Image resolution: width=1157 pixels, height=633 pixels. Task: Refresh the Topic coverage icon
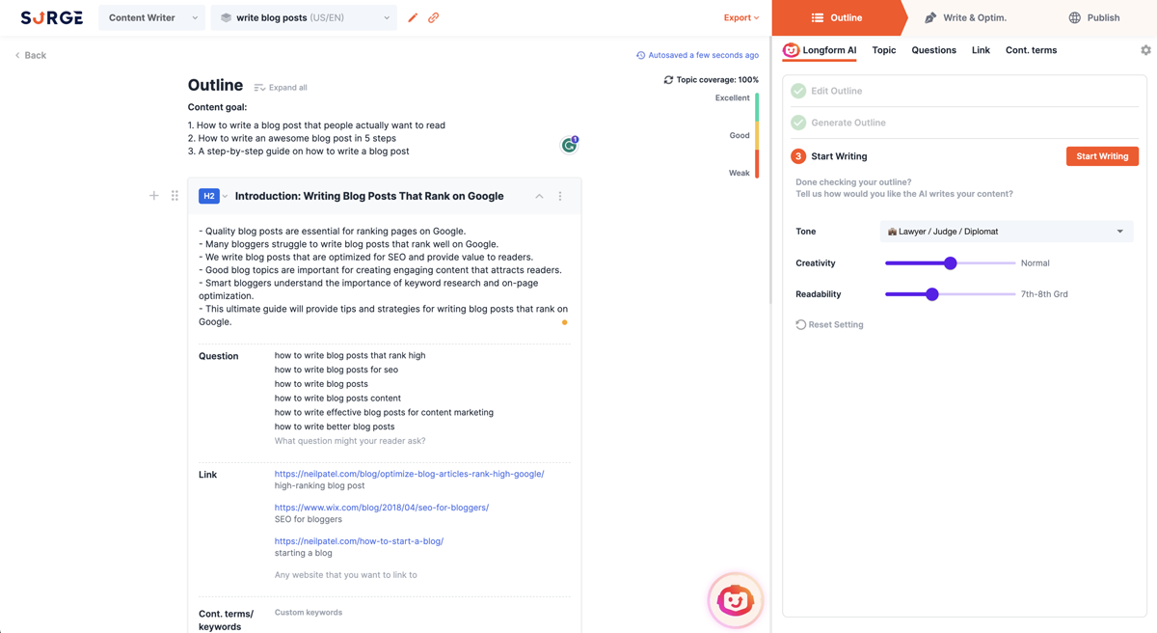click(x=668, y=80)
